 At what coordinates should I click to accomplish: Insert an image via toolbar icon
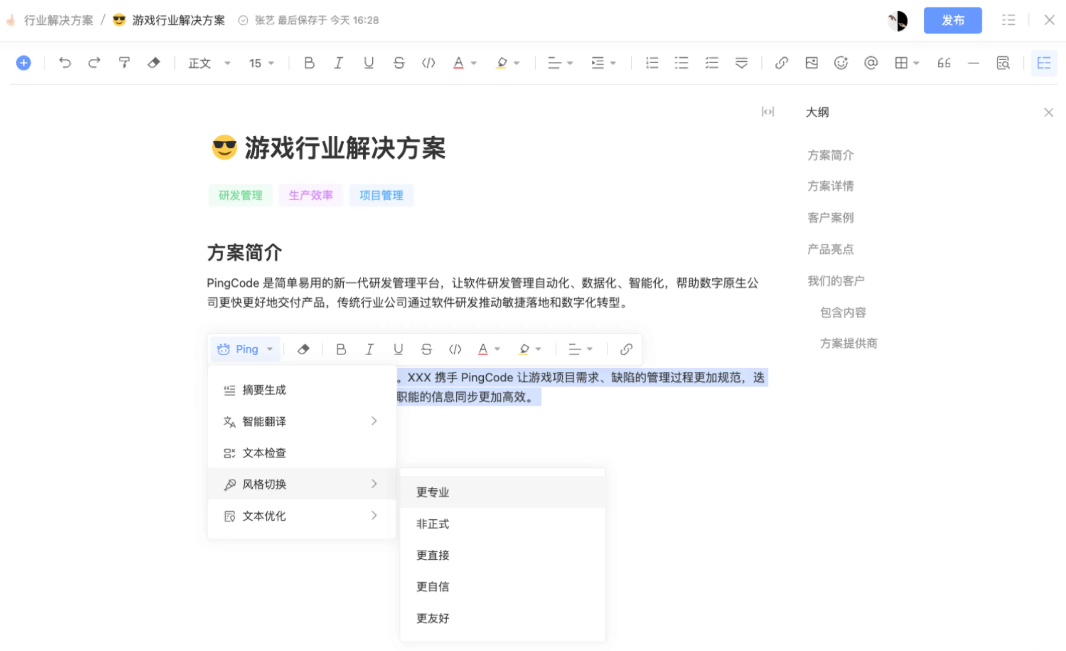pos(811,63)
